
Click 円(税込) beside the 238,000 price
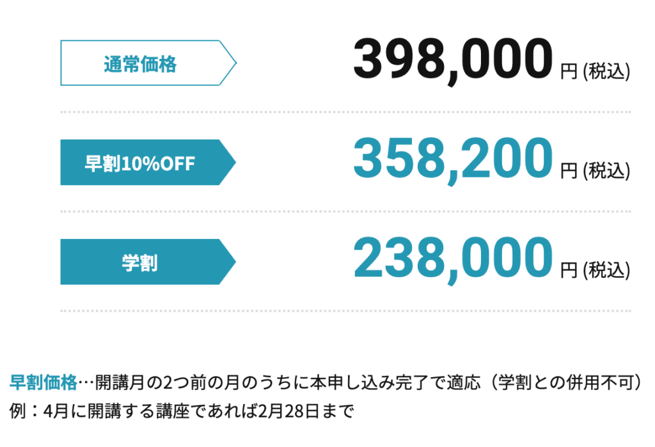pyautogui.click(x=596, y=270)
